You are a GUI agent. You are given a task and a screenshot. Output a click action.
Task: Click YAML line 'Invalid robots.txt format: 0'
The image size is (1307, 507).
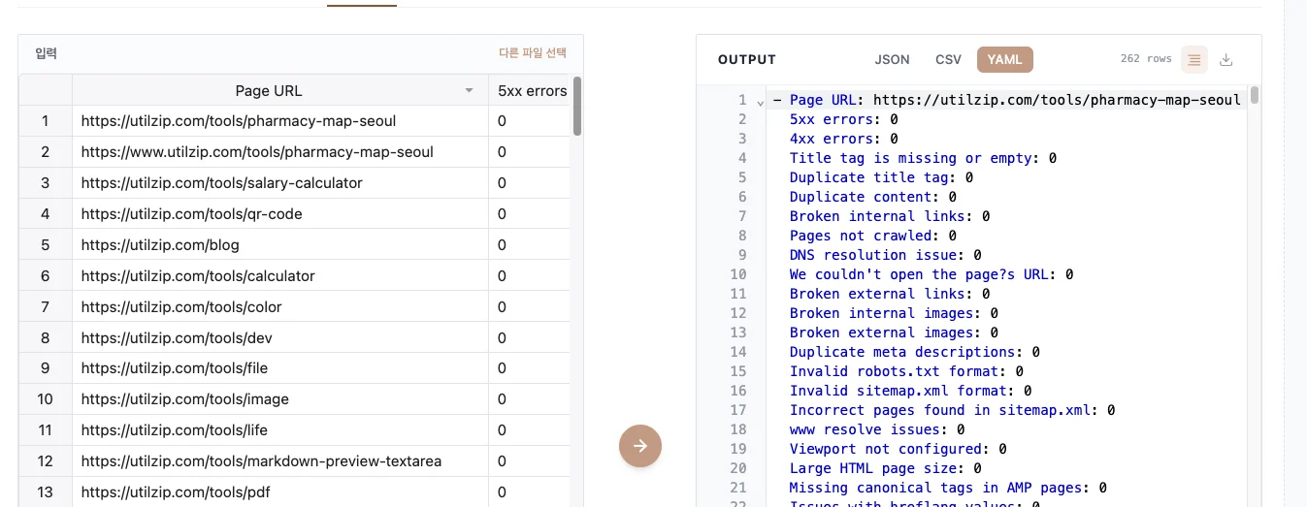coord(906,371)
